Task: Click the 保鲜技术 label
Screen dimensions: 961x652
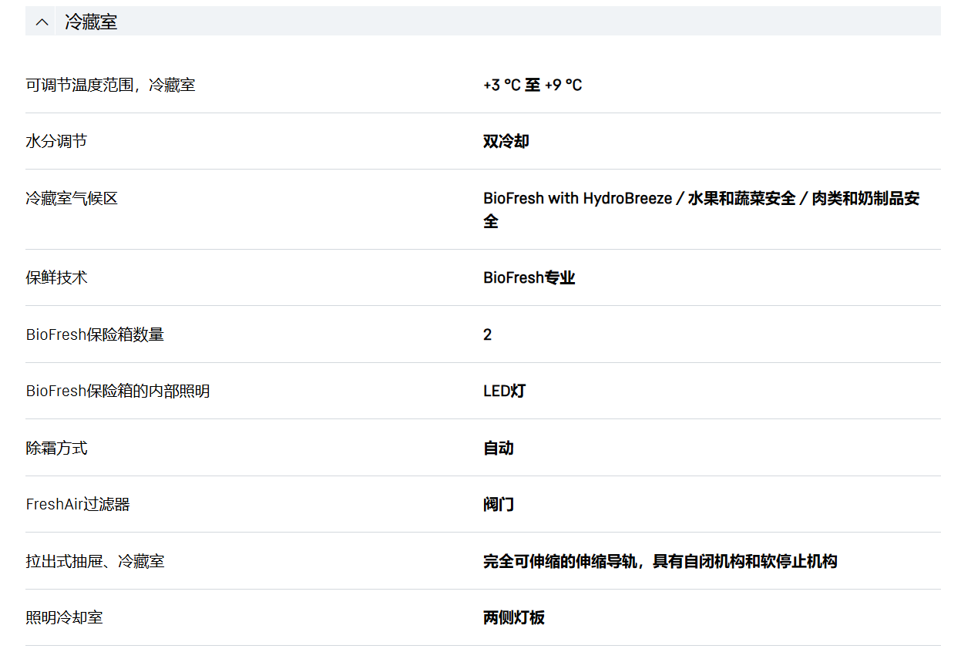Action: click(56, 277)
